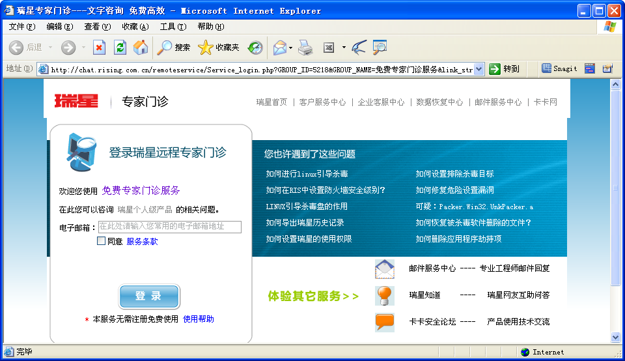This screenshot has height=361, width=625.
Task: Open 如何设置瑞星的使用权限 question
Action: point(309,239)
